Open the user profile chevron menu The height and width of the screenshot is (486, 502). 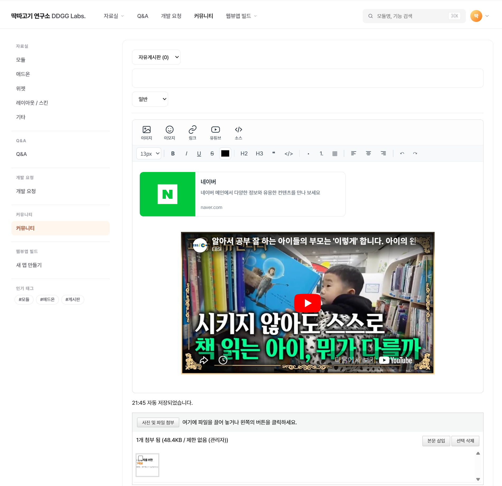487,16
